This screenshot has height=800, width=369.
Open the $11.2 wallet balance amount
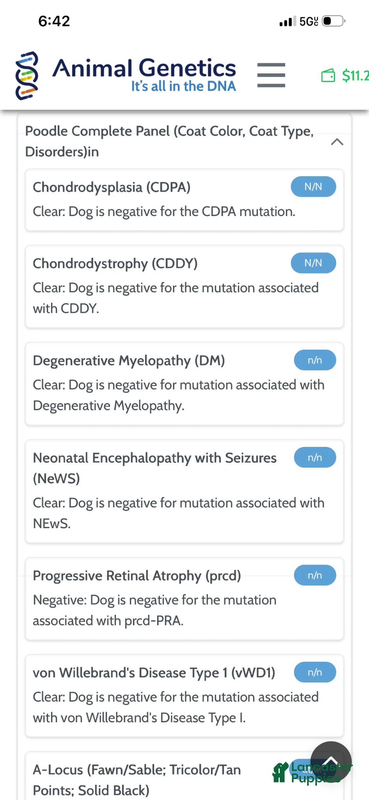355,76
